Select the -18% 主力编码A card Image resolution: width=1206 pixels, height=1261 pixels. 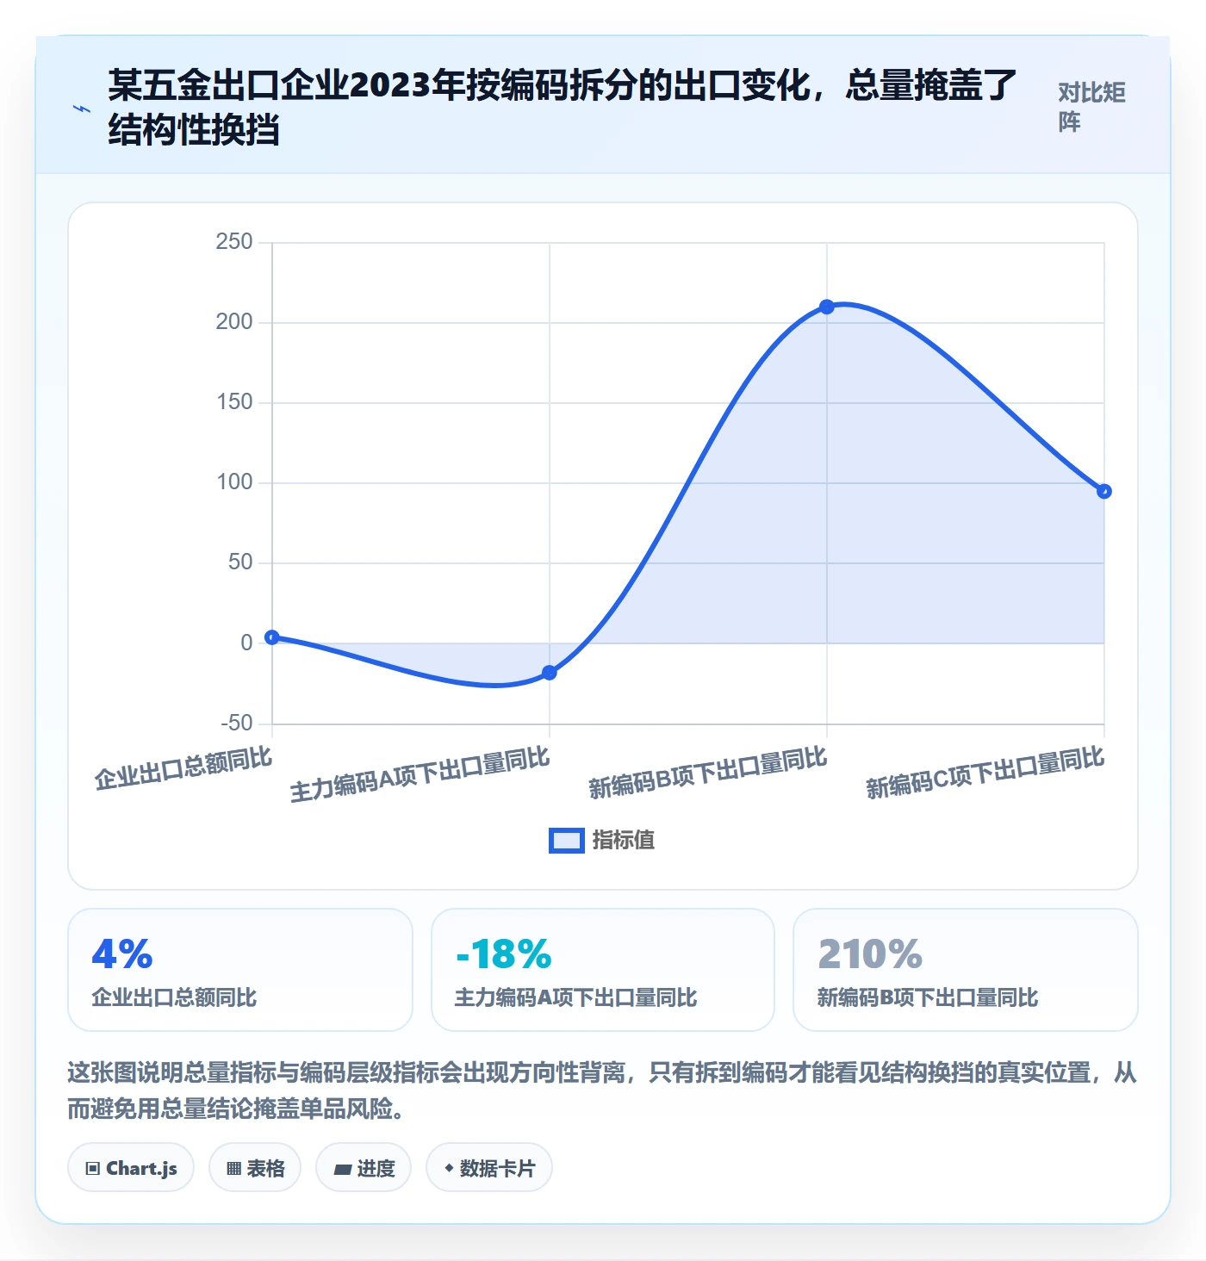pyautogui.click(x=603, y=970)
